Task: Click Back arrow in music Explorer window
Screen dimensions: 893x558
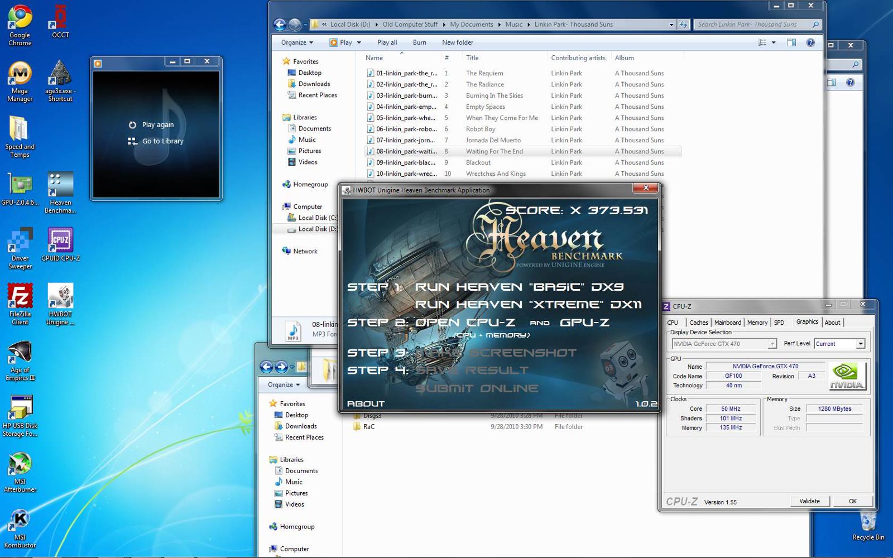Action: click(280, 25)
